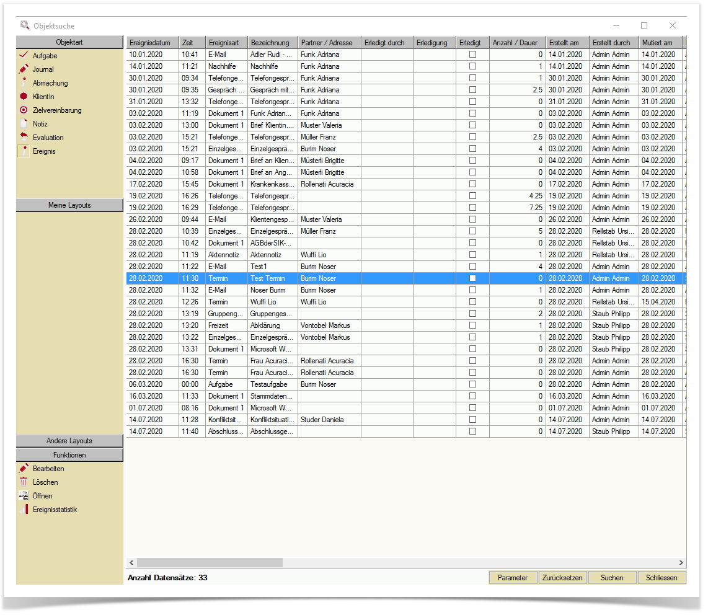Tick Erledigt checkbox for Nachhilfe row

point(473,66)
